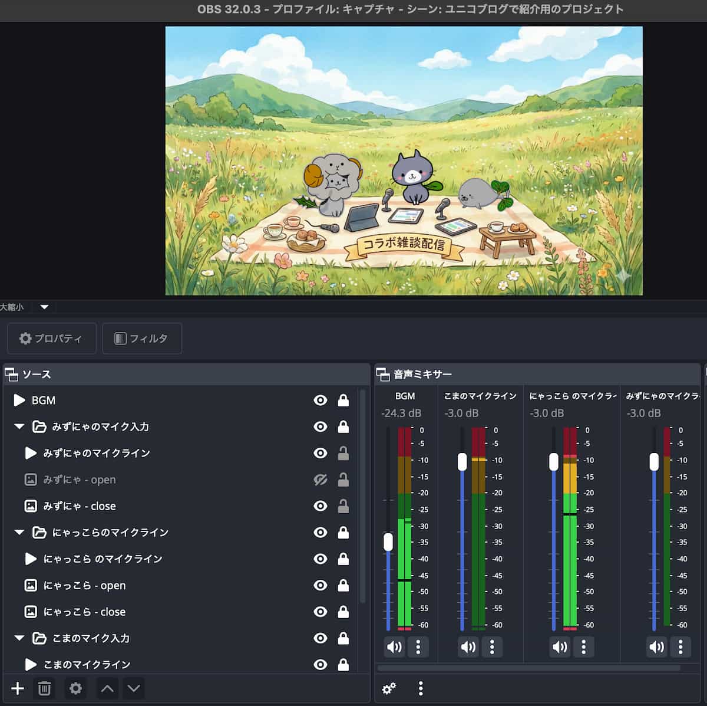Open options menu for こまのマイクライン channel
Screen dimensions: 707x706
click(492, 647)
